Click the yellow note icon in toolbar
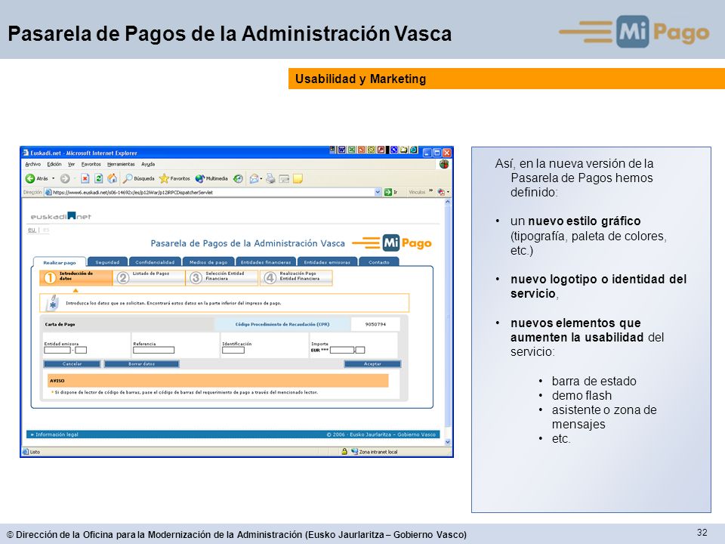Viewport: 725px width, 544px height. point(298,178)
